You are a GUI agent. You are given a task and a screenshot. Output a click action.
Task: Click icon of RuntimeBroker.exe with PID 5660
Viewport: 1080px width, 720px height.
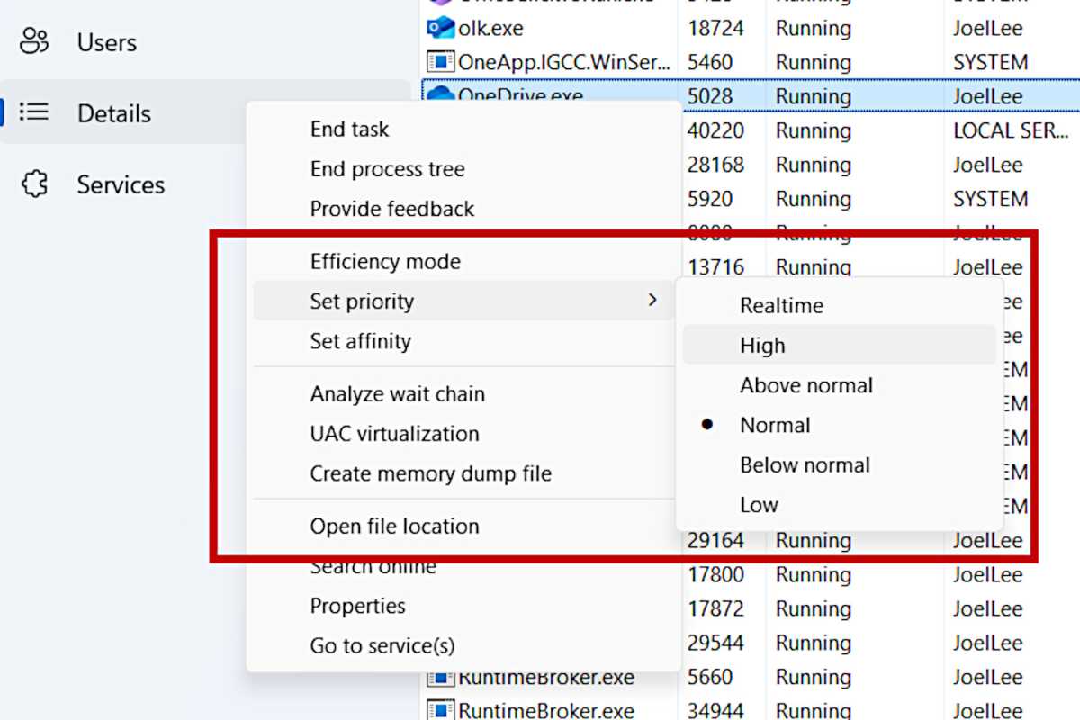coord(439,677)
